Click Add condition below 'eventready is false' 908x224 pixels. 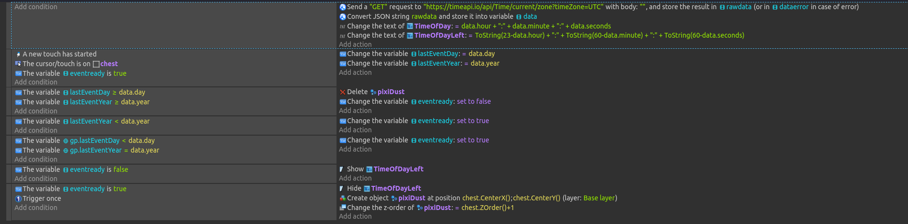click(x=36, y=179)
